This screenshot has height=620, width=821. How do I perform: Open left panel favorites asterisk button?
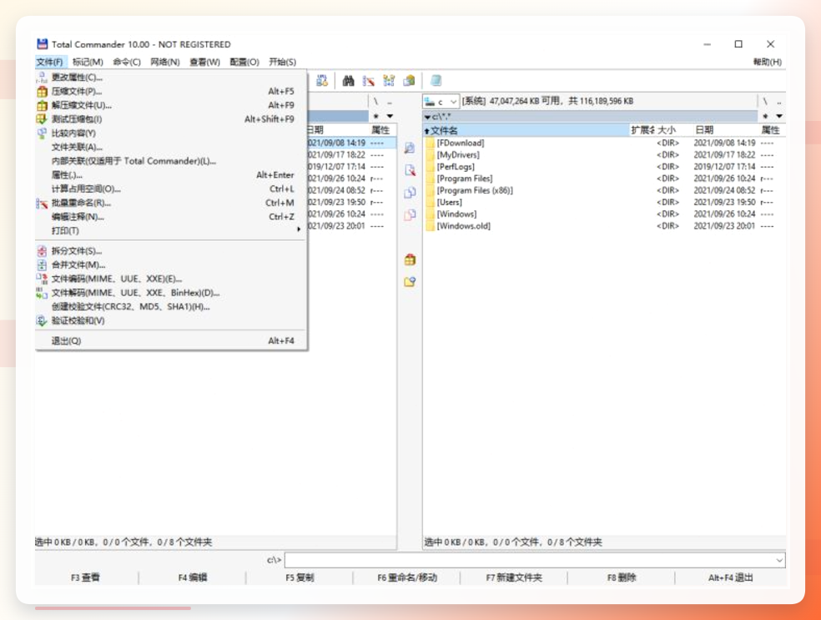tap(376, 116)
